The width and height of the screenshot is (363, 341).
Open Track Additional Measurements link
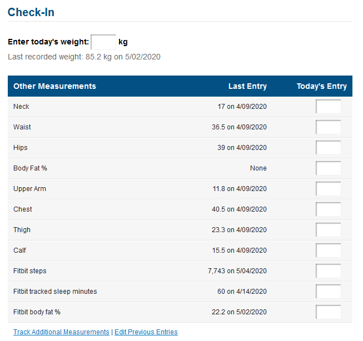(61, 332)
